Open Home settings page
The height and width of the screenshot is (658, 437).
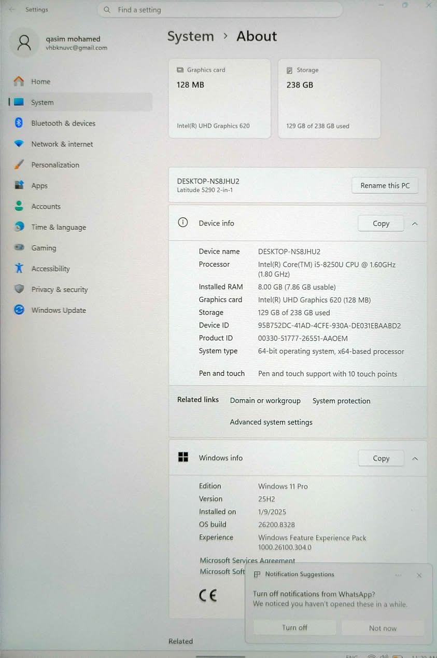(80, 81)
